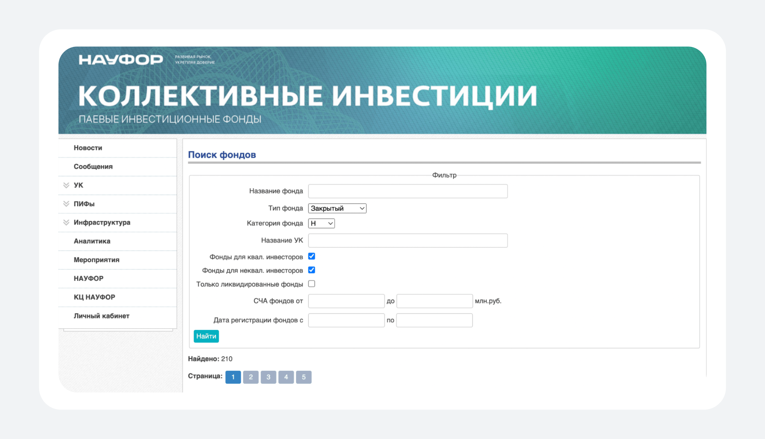Click the СЧА фондов от field
Image resolution: width=765 pixels, height=439 pixels.
pyautogui.click(x=346, y=301)
